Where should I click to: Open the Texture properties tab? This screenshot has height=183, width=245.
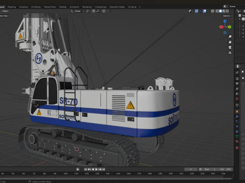[x=237, y=148]
